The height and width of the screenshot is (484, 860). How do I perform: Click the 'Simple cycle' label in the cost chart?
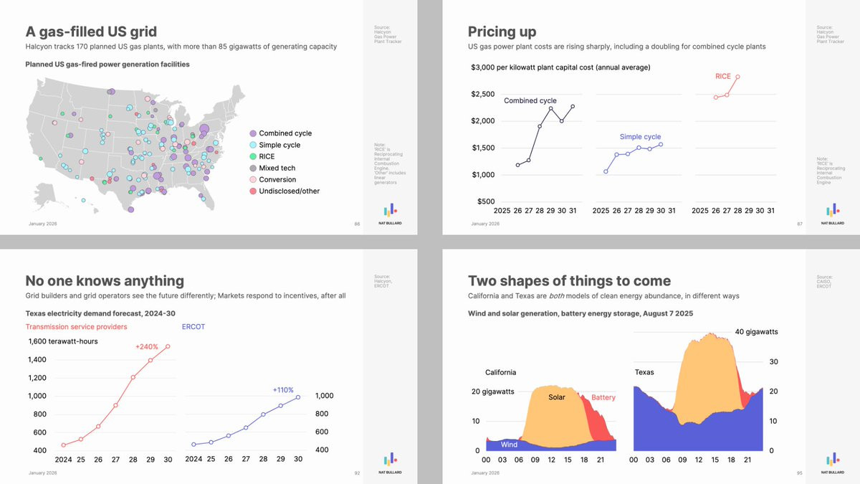641,136
